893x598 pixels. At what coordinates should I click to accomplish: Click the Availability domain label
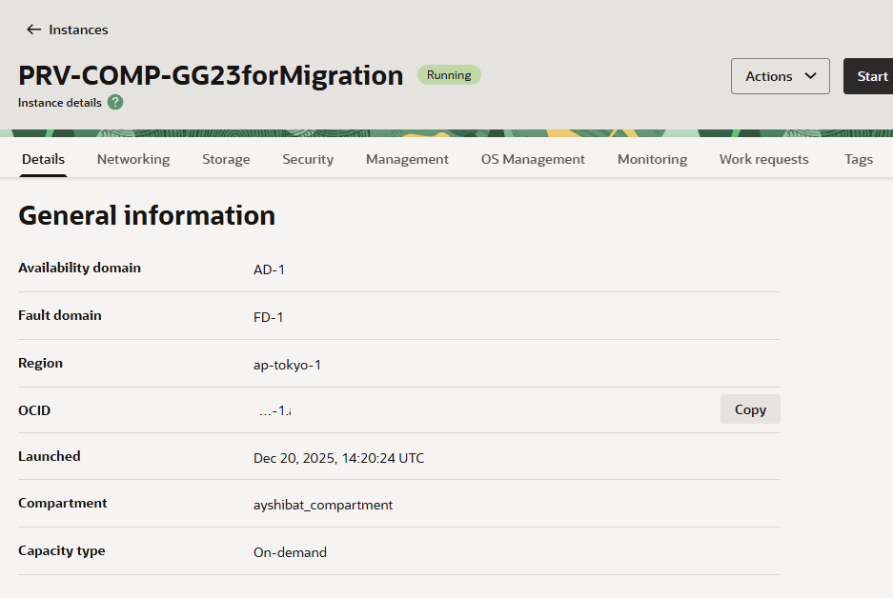79,268
